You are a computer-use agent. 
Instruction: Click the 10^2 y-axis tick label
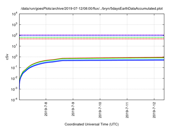click(x=14, y=35)
